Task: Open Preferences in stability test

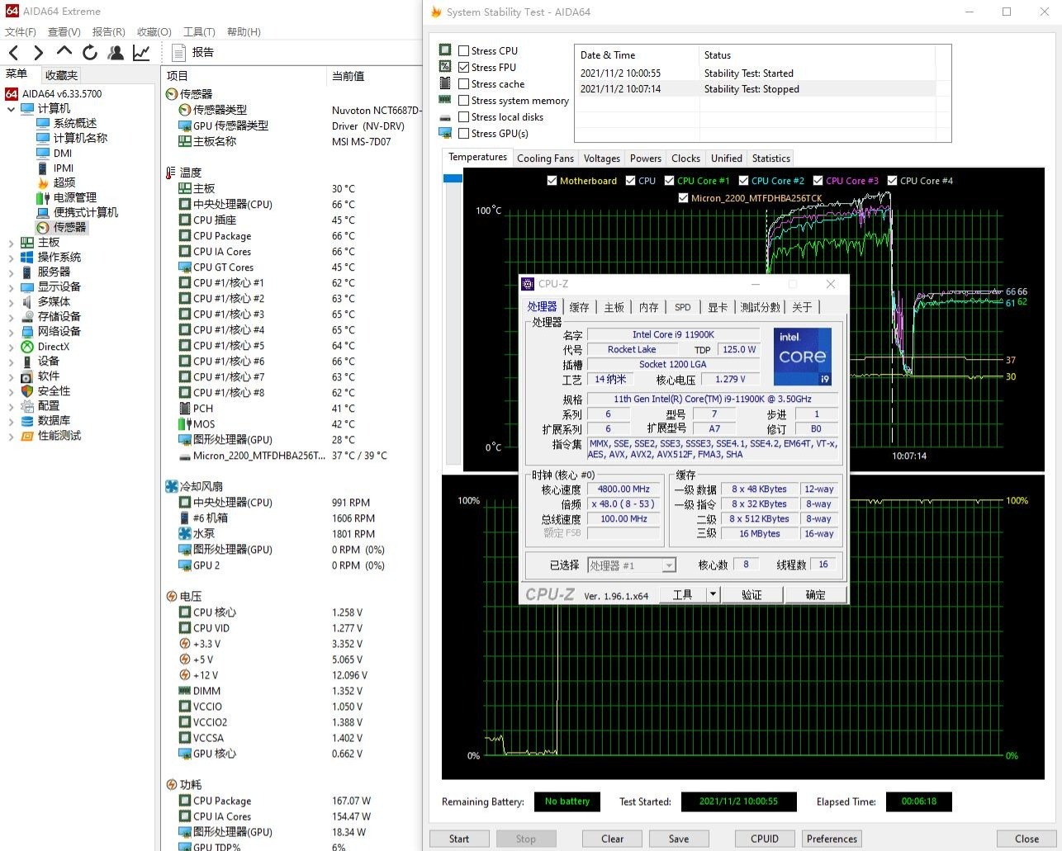Action: click(x=832, y=839)
